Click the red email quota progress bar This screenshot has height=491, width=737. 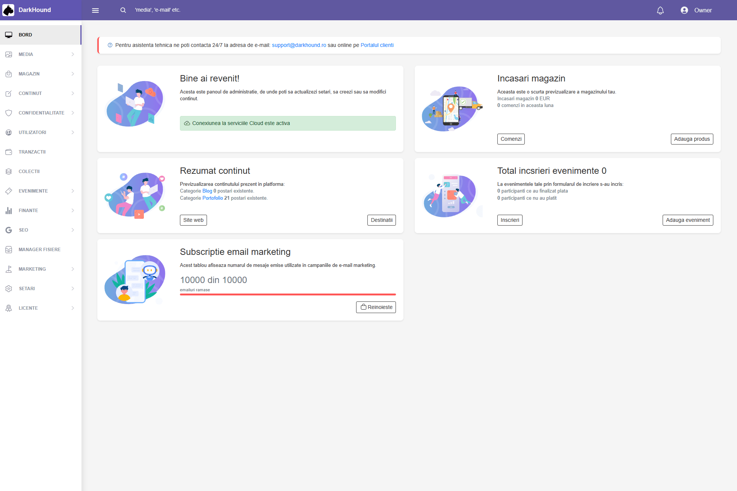click(x=288, y=295)
